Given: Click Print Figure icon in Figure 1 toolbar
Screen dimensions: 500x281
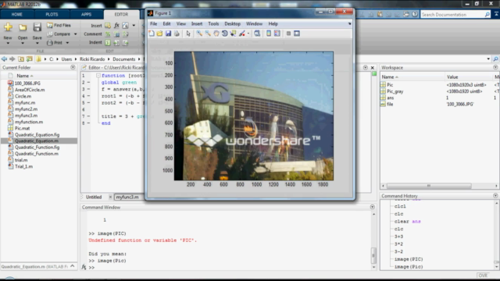Looking at the screenshot, I should tap(177, 34).
